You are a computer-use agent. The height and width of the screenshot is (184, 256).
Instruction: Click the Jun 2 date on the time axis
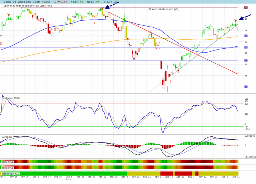click(x=225, y=177)
